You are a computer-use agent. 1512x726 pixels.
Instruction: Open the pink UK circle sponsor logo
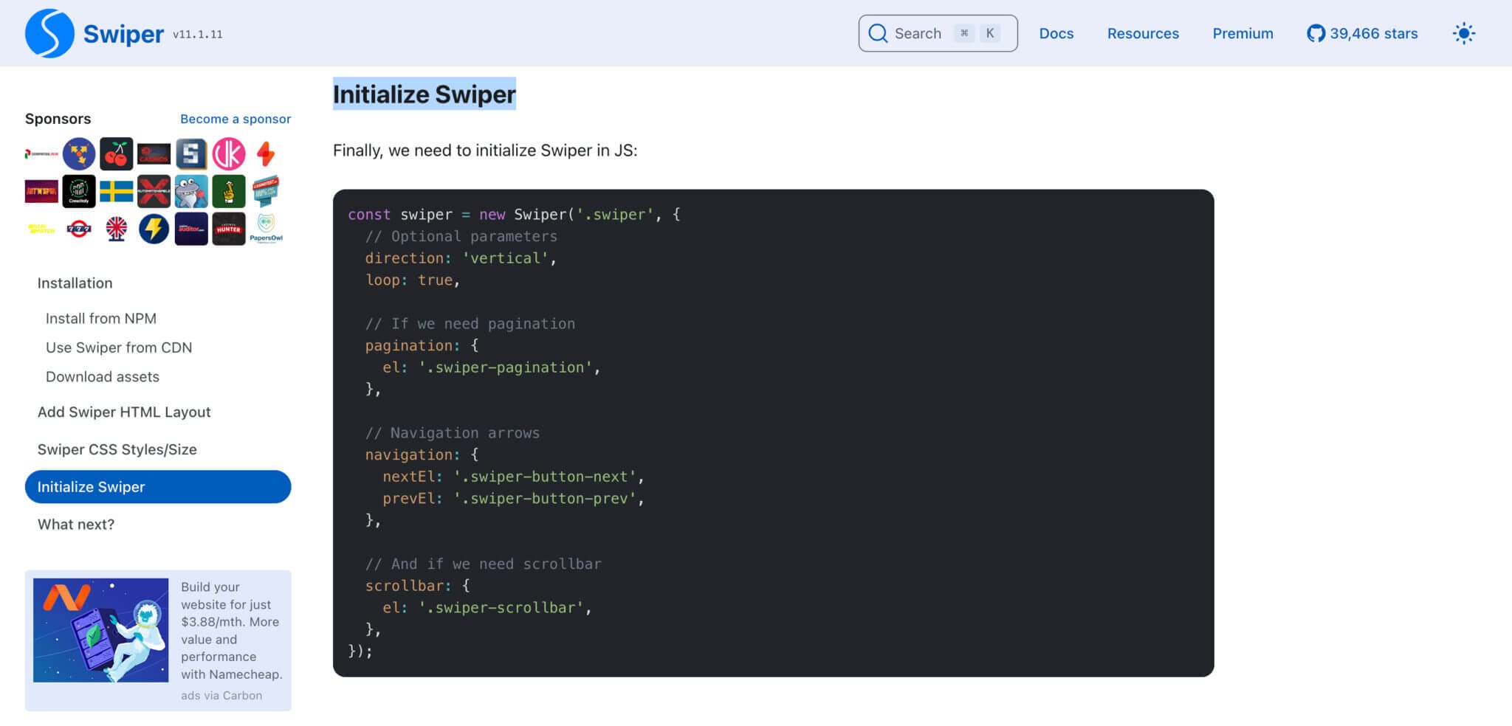click(229, 154)
